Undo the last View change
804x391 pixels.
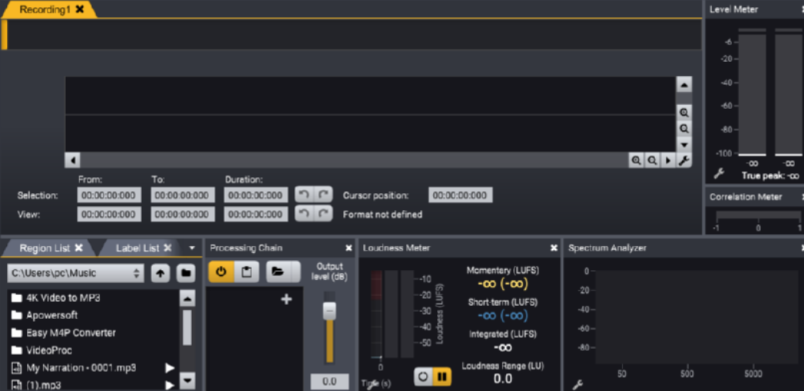point(303,213)
